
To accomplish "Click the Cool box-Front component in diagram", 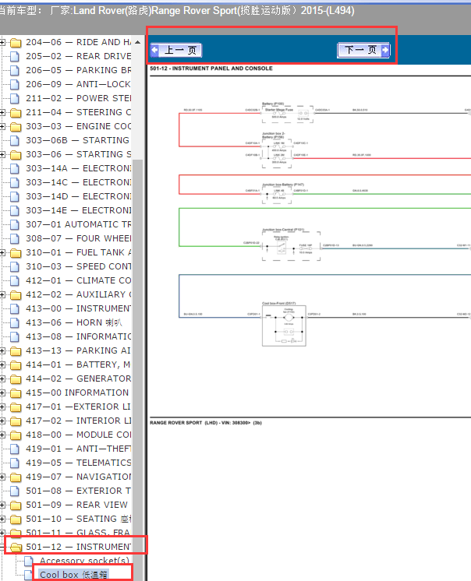I will tap(284, 326).
